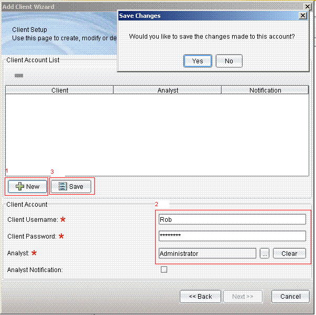
Task: Click No in Save Changes dialog
Action: click(229, 61)
